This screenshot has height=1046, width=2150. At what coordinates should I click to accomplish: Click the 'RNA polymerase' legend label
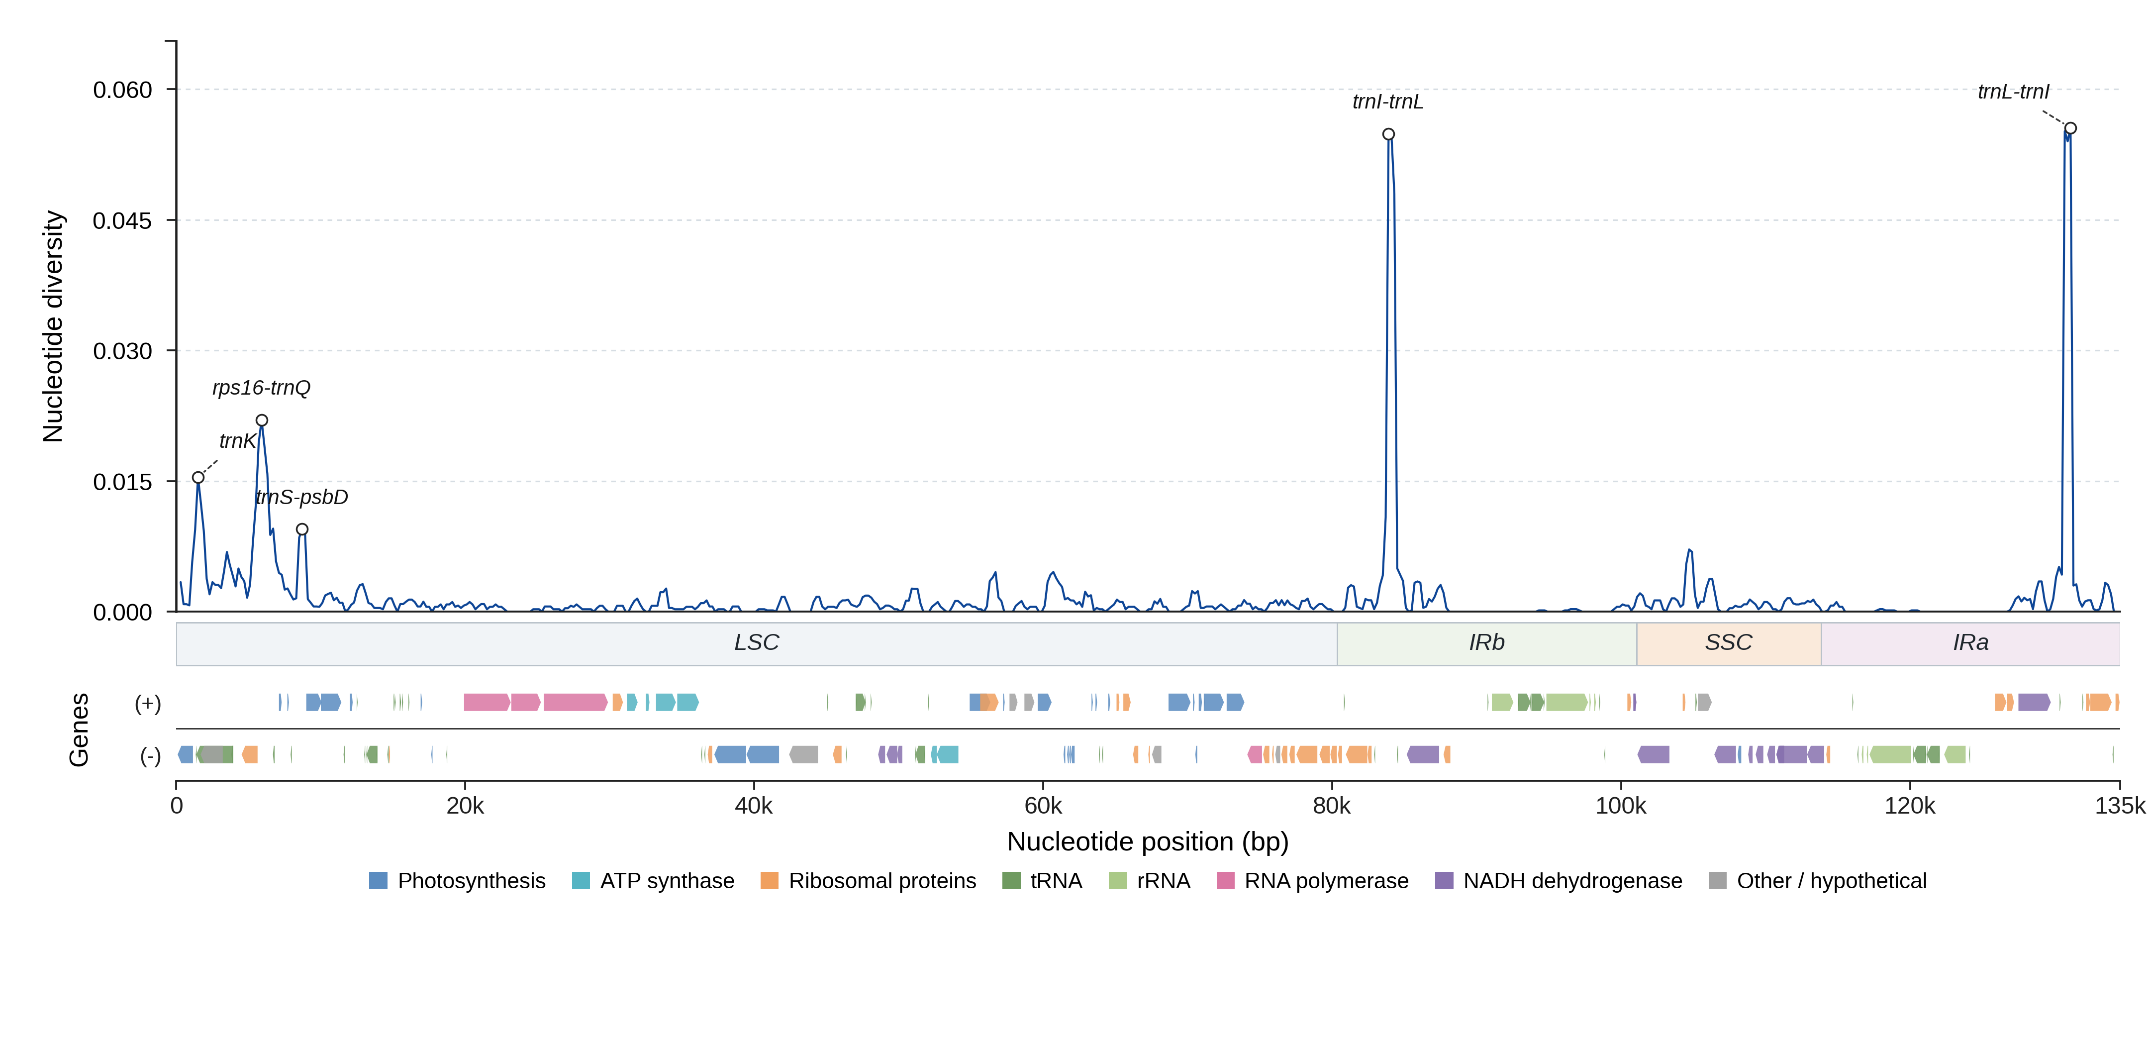[x=1326, y=881]
